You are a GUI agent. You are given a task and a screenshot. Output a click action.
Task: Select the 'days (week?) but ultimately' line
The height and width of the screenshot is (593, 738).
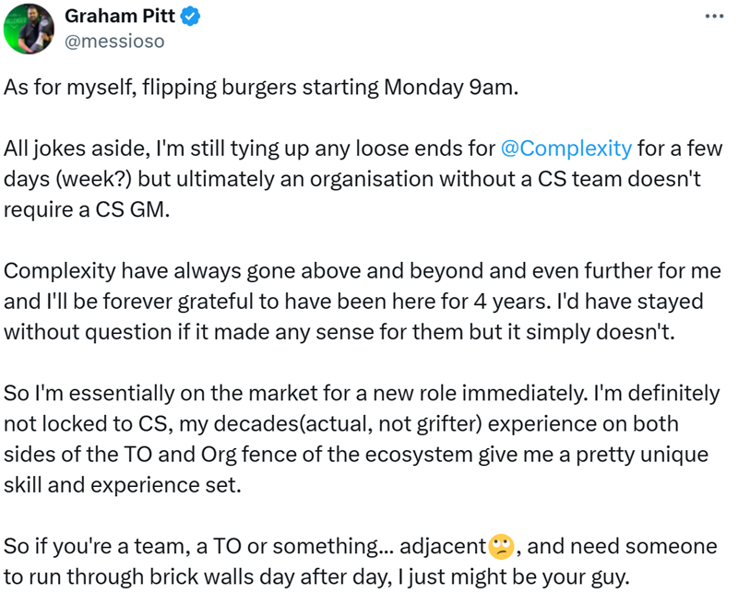pyautogui.click(x=352, y=179)
